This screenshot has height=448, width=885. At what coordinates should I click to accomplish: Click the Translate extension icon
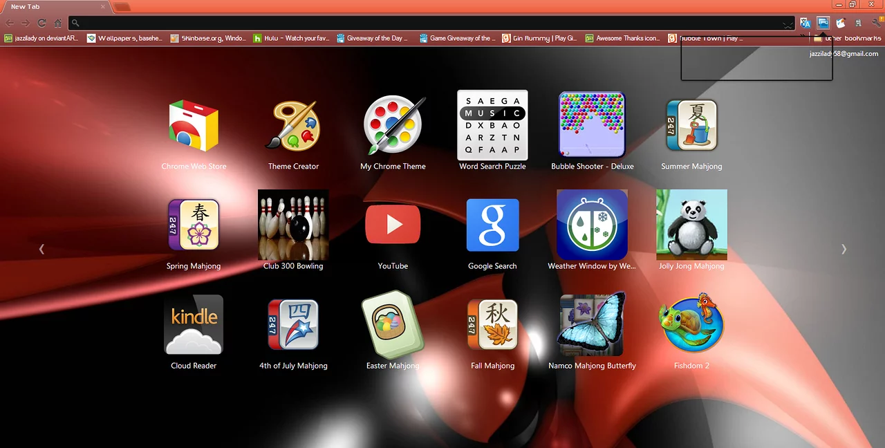pos(805,23)
